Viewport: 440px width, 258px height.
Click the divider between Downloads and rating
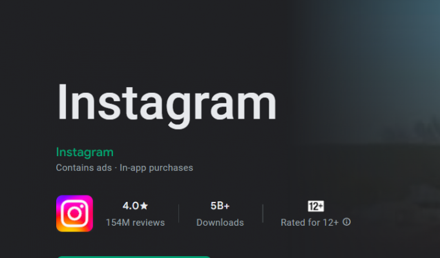pyautogui.click(x=263, y=214)
